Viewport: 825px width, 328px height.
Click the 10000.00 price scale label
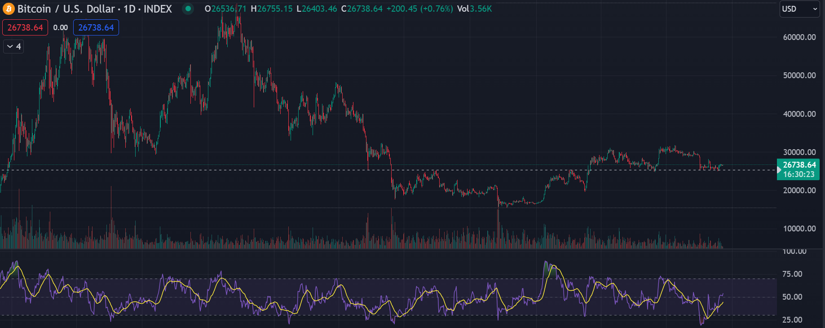[799, 229]
